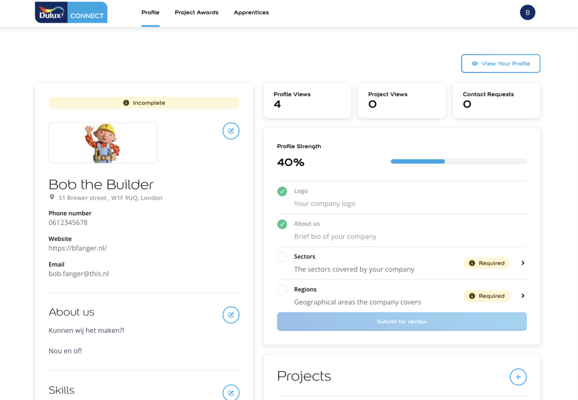This screenshot has width=578, height=400.
Task: Open the Apprentices tab
Action: [251, 12]
